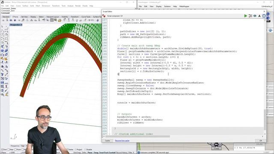Select the Visibility toolbar tab
The height and width of the screenshot is (154, 274).
(65, 17)
